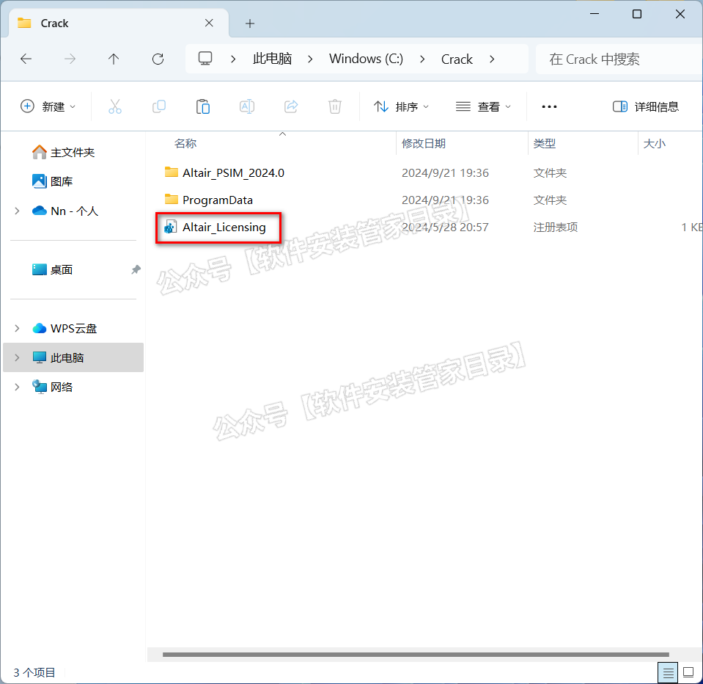Viewport: 703px width, 684px height.
Task: Open the 排序 sort dropdown
Action: coord(401,107)
